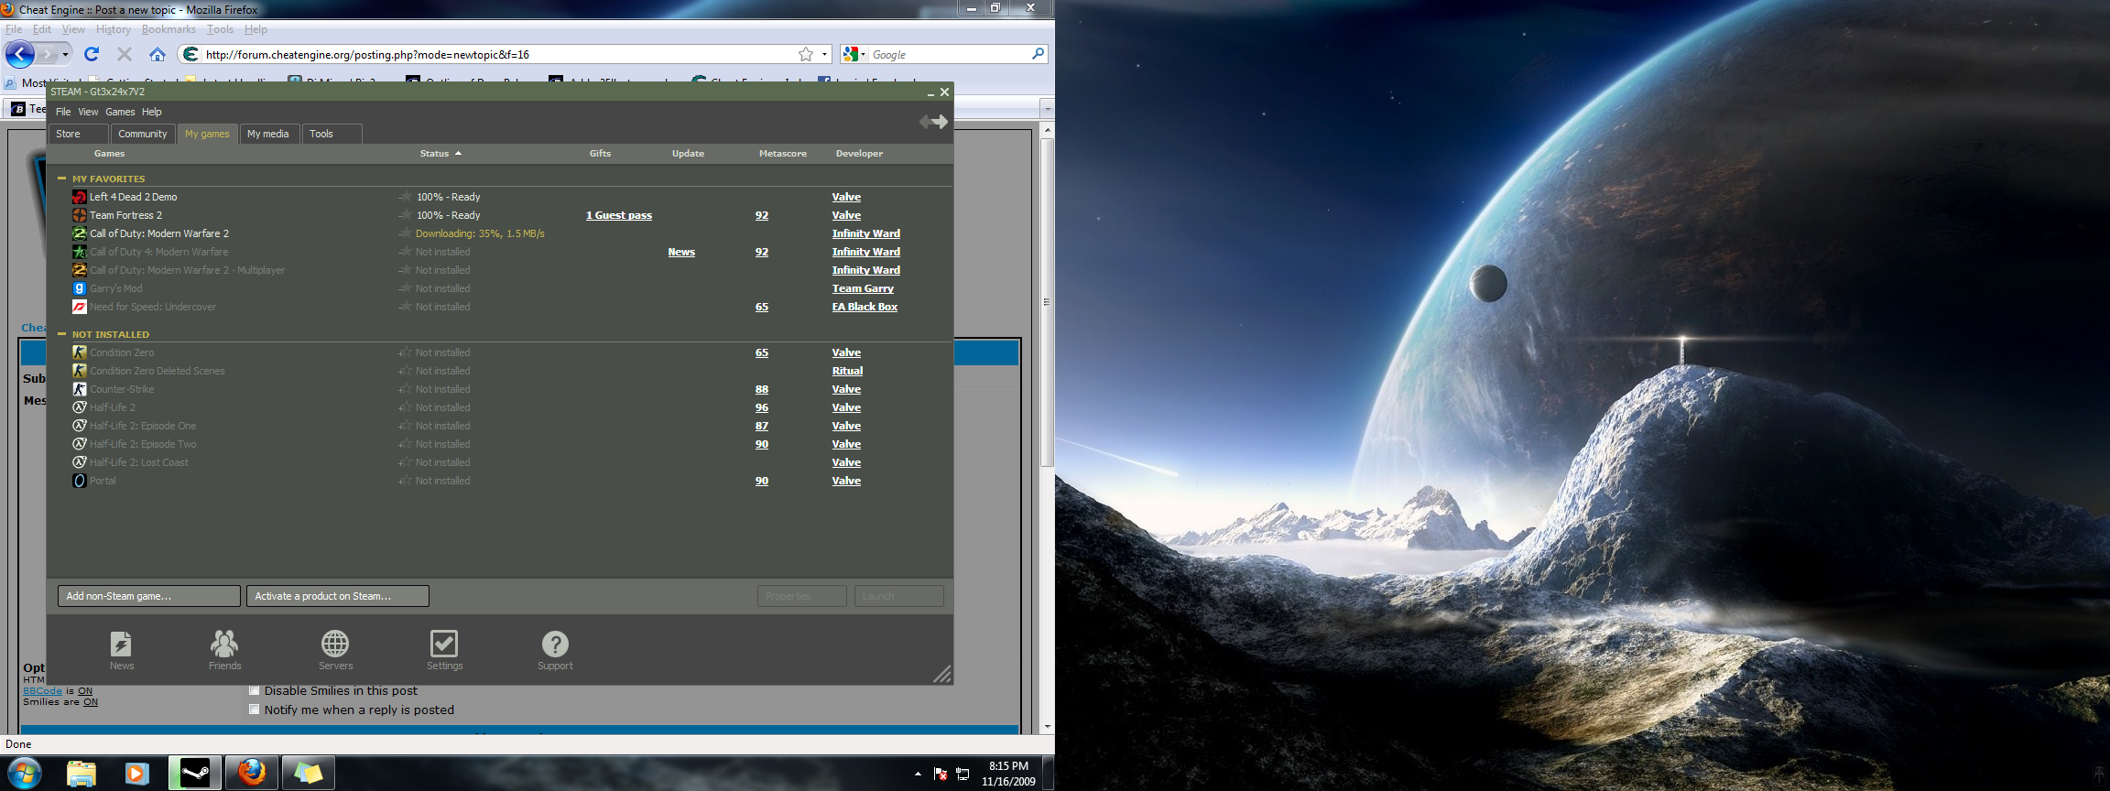Reload the page in Firefox

[92, 54]
